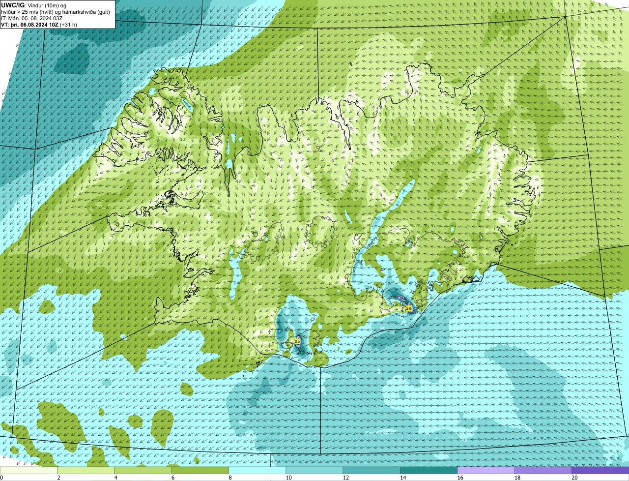The height and width of the screenshot is (481, 629).
Task: Click the '12' label on the wind scale
Action: [346, 478]
